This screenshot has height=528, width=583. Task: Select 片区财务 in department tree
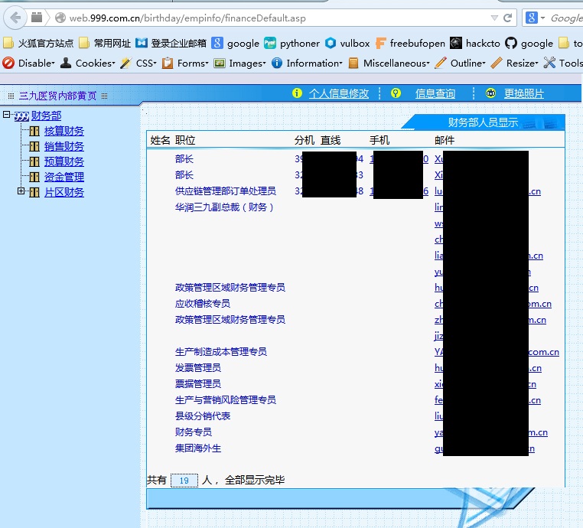click(64, 192)
